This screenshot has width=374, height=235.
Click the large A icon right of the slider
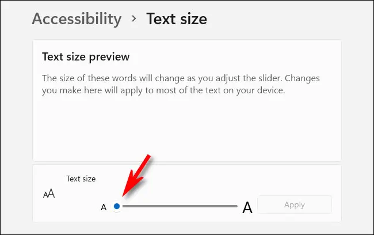click(x=247, y=207)
